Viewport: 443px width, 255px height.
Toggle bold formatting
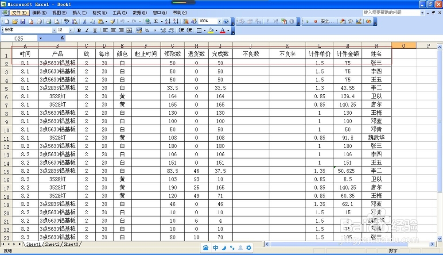coord(79,30)
